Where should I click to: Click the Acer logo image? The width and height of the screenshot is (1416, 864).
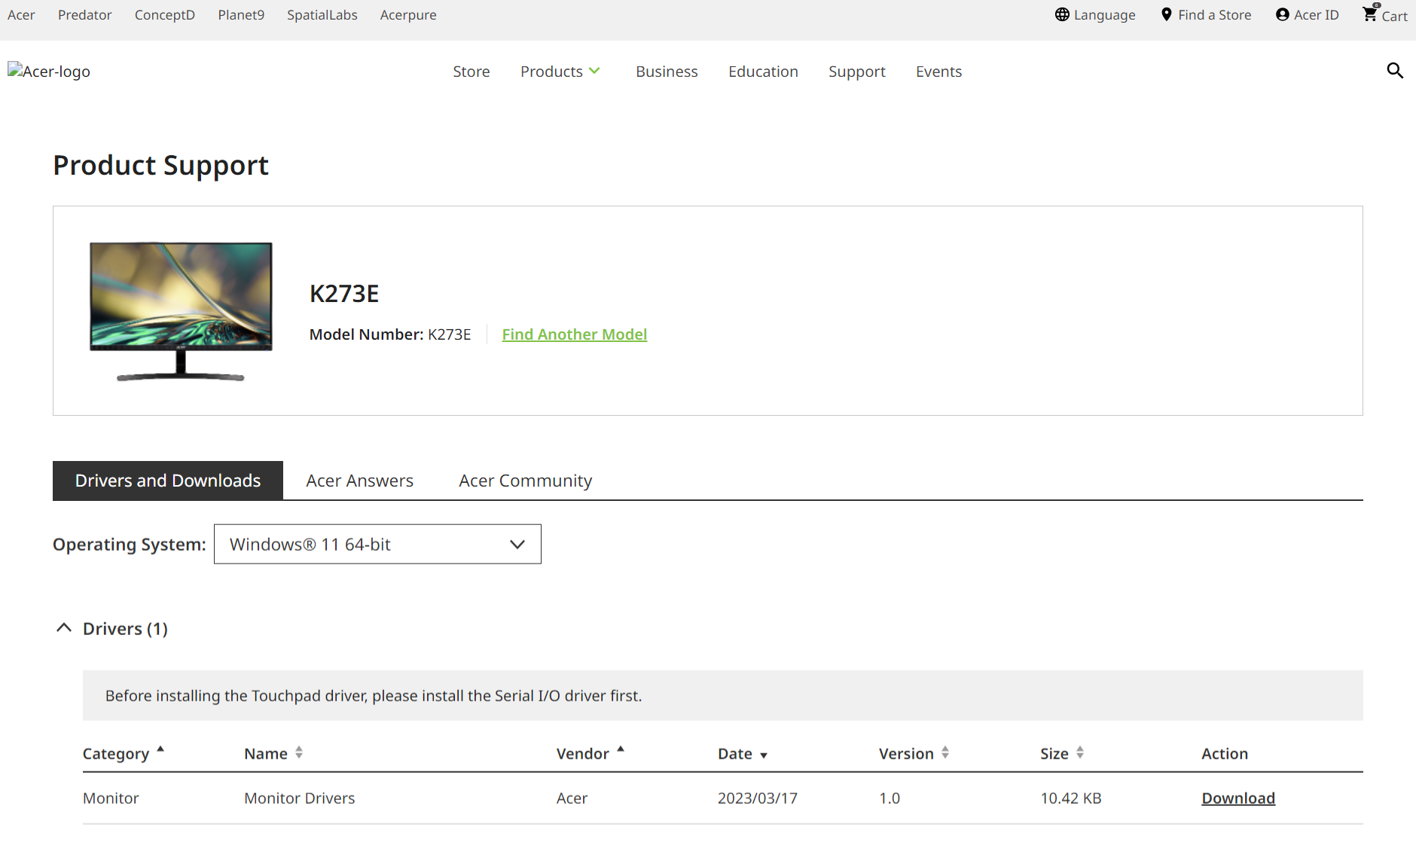49,72
